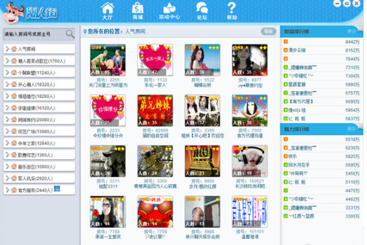367x245 pixels.
Task: Click the refresh pill button in location bar
Action: [268, 32]
